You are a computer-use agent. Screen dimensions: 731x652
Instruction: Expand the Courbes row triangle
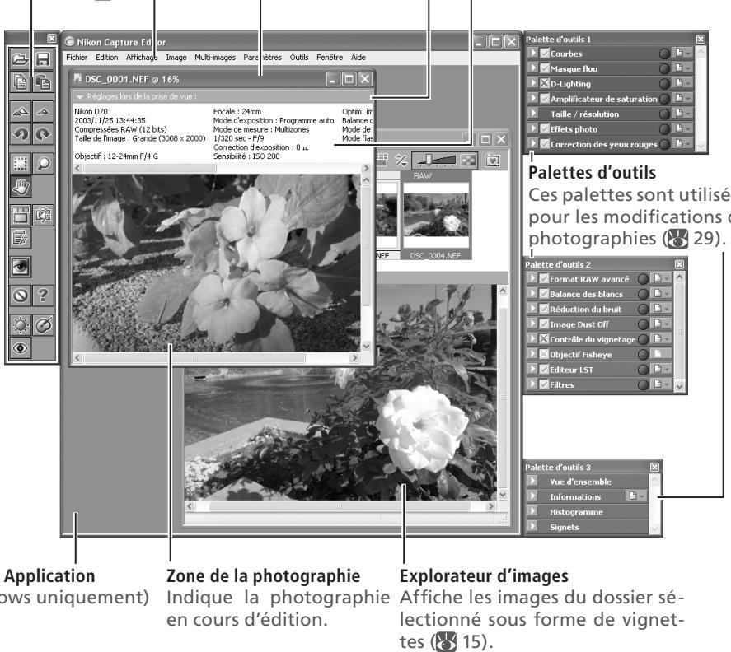[533, 53]
